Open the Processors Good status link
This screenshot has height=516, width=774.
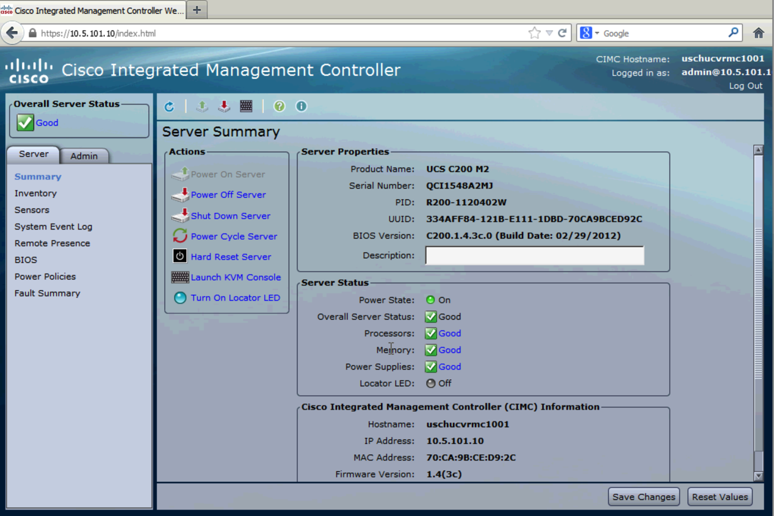point(450,333)
